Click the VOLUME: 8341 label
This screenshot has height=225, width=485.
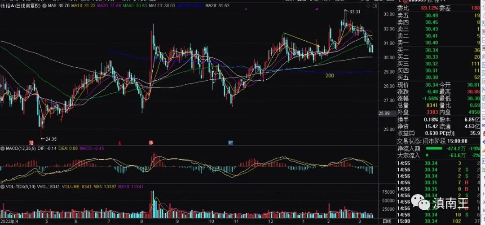pos(77,187)
